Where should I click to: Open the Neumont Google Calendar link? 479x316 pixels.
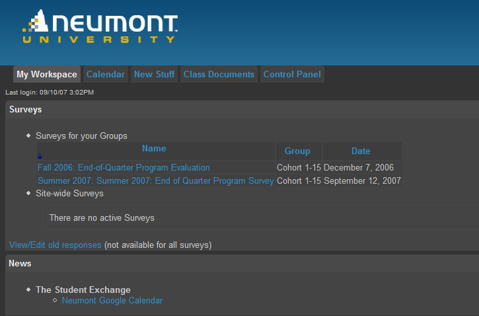[x=112, y=301]
